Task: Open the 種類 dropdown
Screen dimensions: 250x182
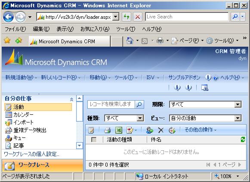Action: tap(124, 118)
